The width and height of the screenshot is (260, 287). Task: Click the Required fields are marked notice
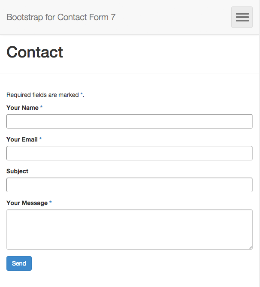tap(42, 95)
